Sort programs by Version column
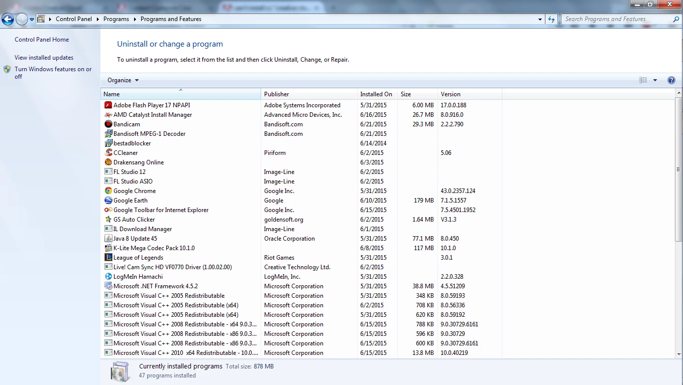 coord(470,94)
